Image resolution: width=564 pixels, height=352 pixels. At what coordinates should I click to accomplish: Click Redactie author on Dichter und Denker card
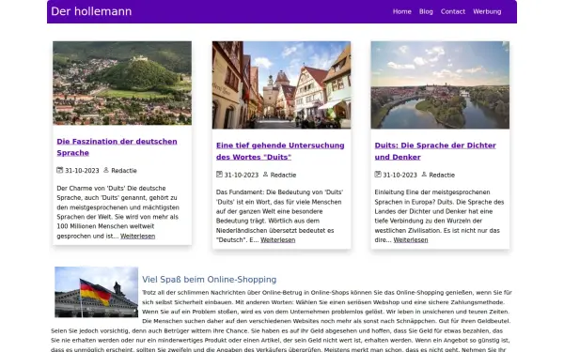pyautogui.click(x=442, y=175)
